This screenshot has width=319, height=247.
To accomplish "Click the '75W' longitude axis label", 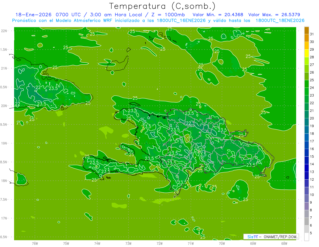I will [x=66, y=243].
